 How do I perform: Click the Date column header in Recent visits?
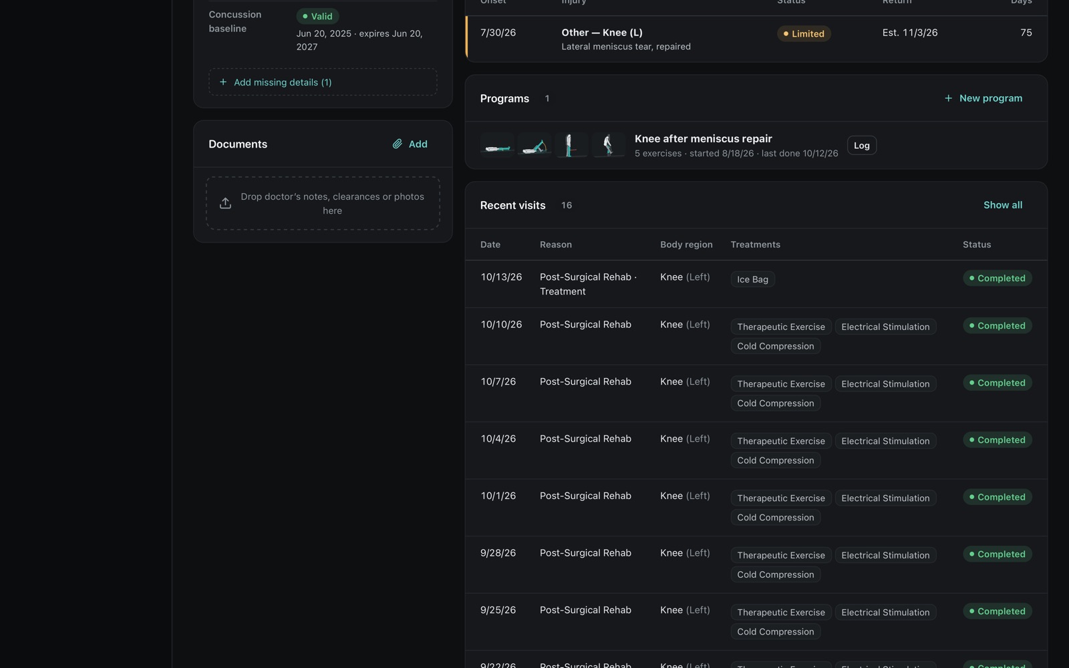coord(490,244)
